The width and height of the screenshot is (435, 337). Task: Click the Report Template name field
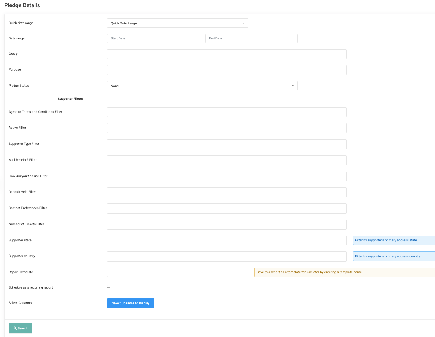point(178,272)
